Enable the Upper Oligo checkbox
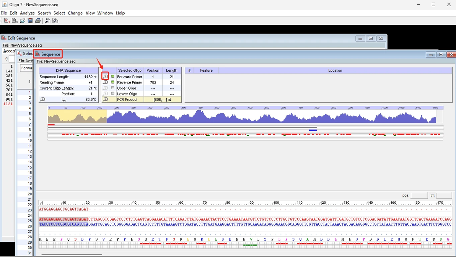 coord(112,88)
